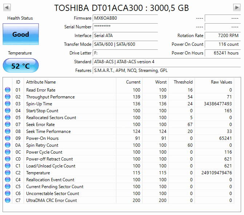Click the masked Serial Number field
The width and height of the screenshot is (244, 215).
pyautogui.click(x=125, y=27)
